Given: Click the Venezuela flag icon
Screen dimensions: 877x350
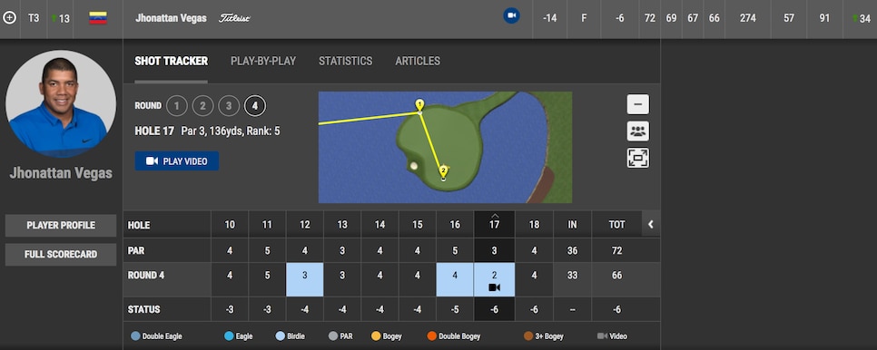Looking at the screenshot, I should coord(98,18).
